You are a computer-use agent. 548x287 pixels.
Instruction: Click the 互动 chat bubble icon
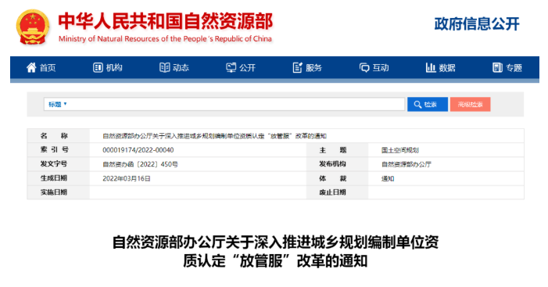tap(364, 67)
